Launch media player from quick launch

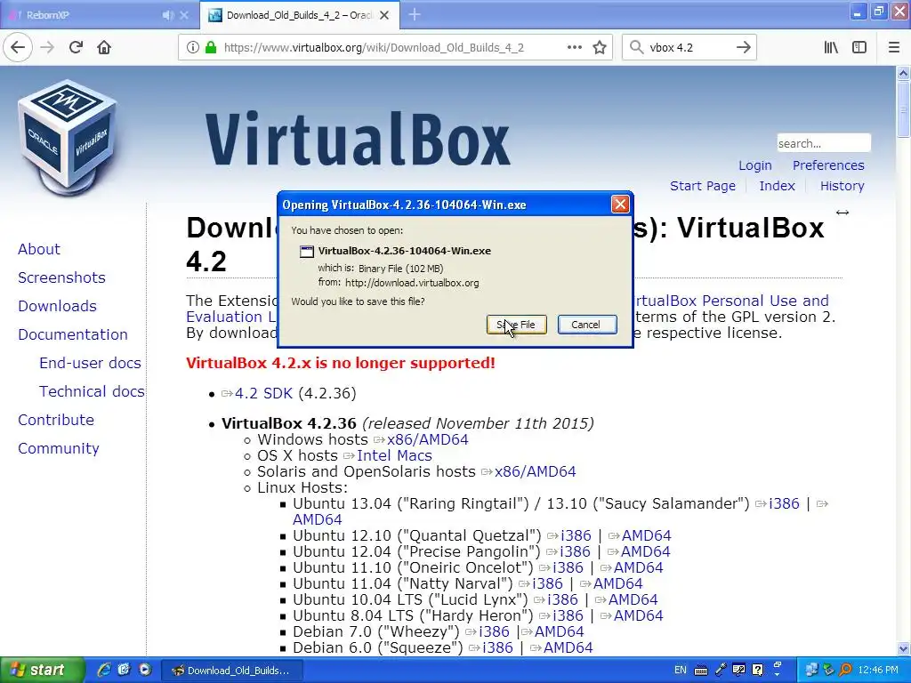145,671
